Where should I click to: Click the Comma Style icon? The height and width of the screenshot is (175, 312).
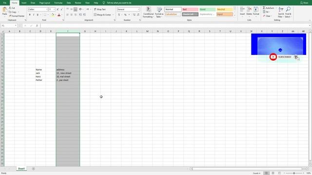[129, 15]
